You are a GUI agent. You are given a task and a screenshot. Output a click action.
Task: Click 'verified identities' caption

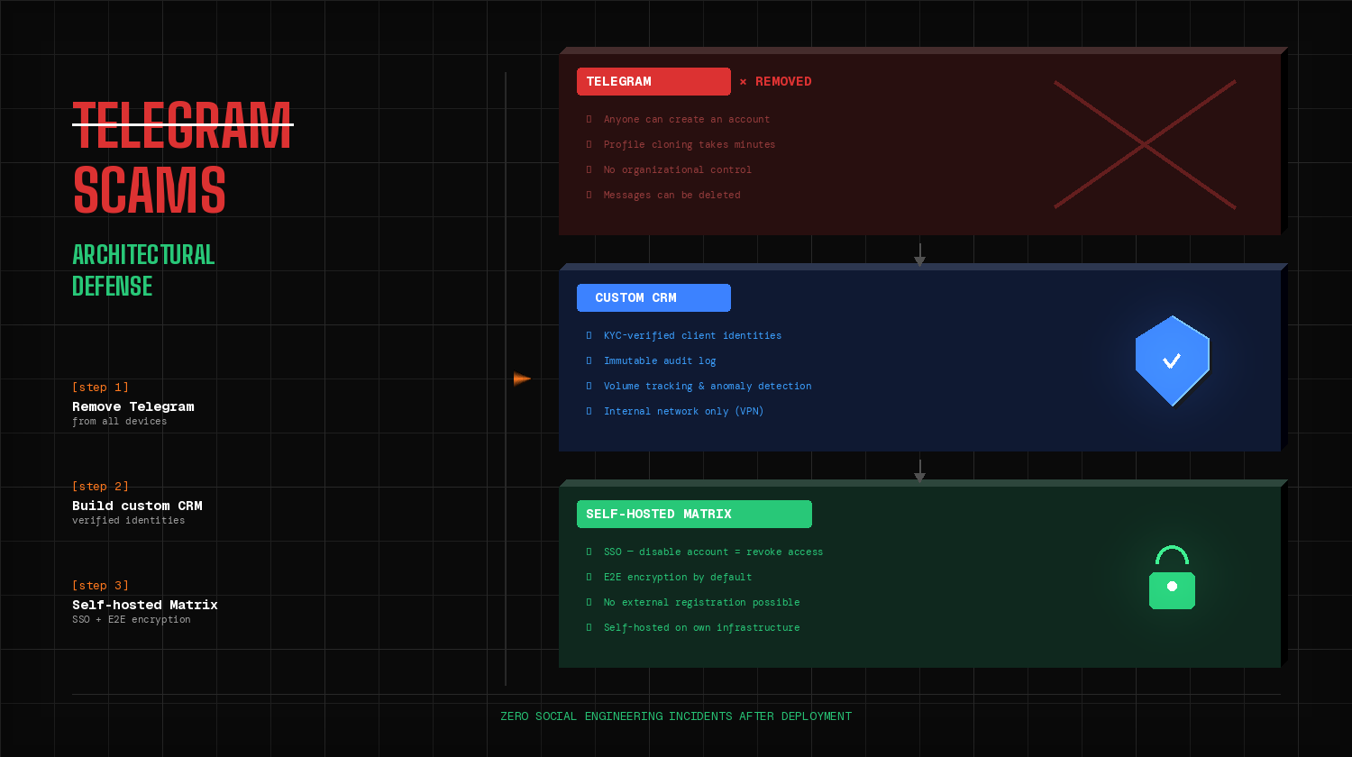(129, 521)
